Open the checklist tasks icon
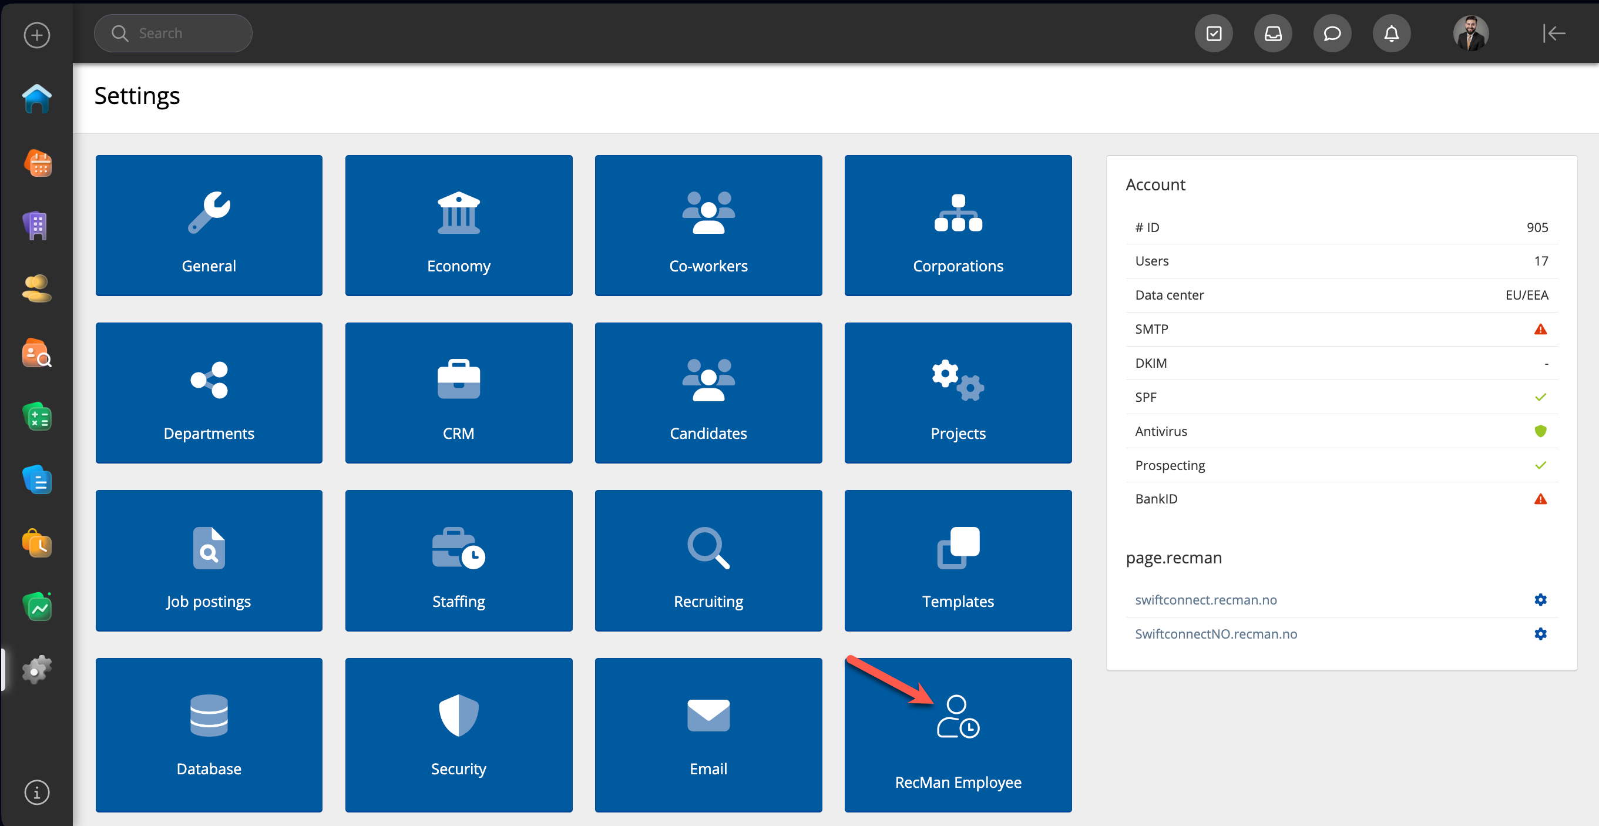The width and height of the screenshot is (1599, 826). 1214,33
